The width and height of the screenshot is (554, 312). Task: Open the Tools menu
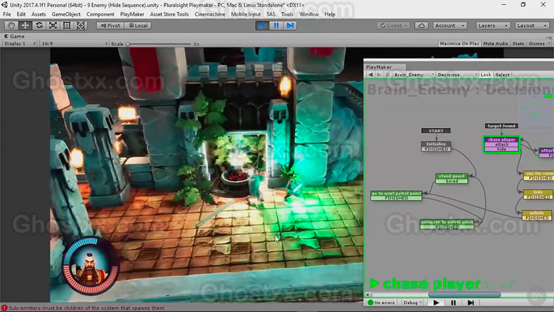[x=287, y=14]
